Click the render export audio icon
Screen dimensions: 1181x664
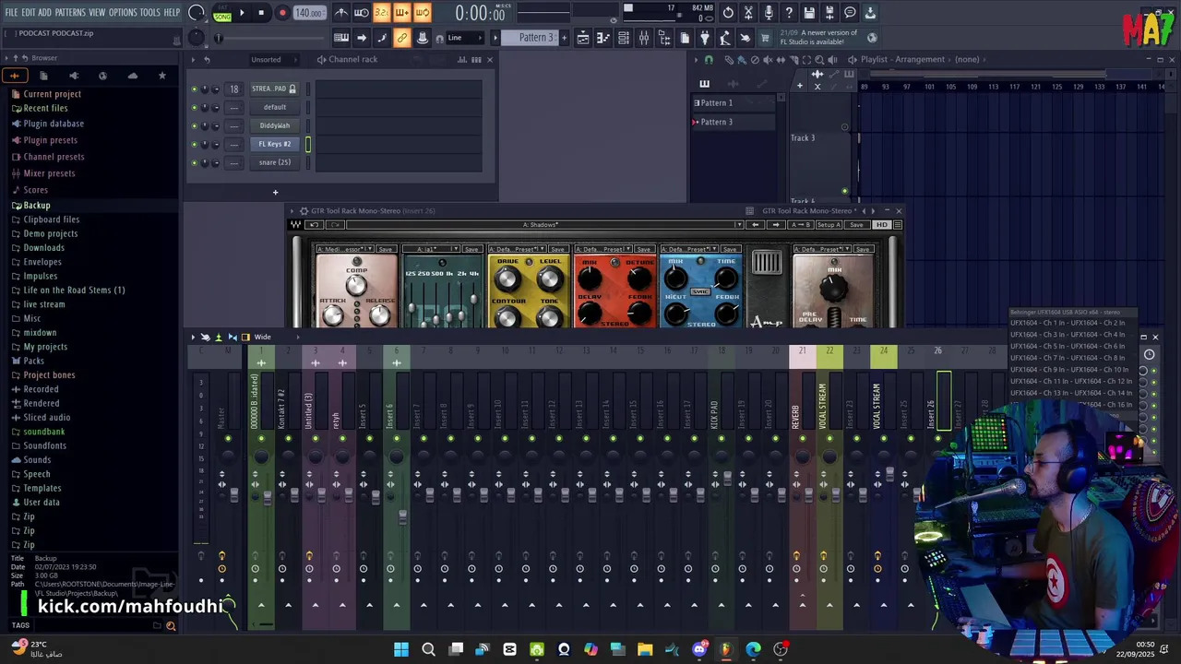coord(829,13)
